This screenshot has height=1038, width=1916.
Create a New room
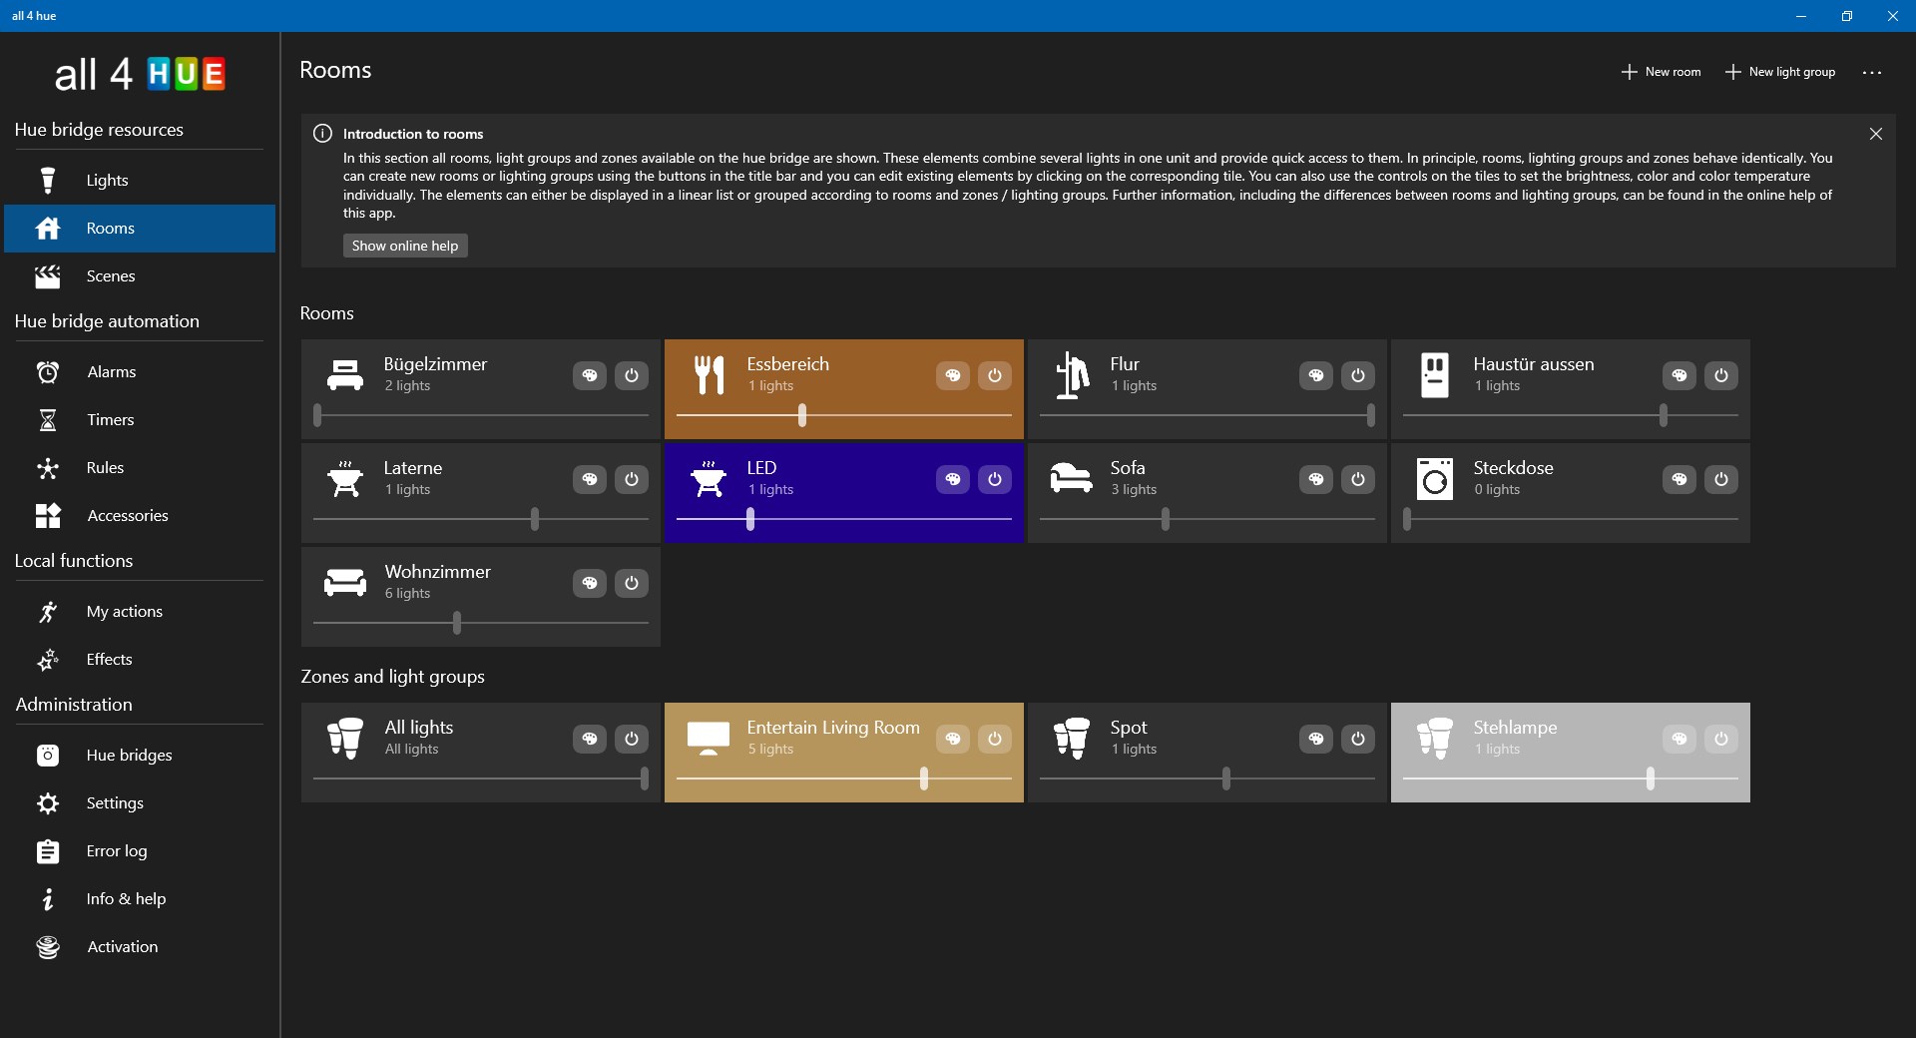(1660, 72)
